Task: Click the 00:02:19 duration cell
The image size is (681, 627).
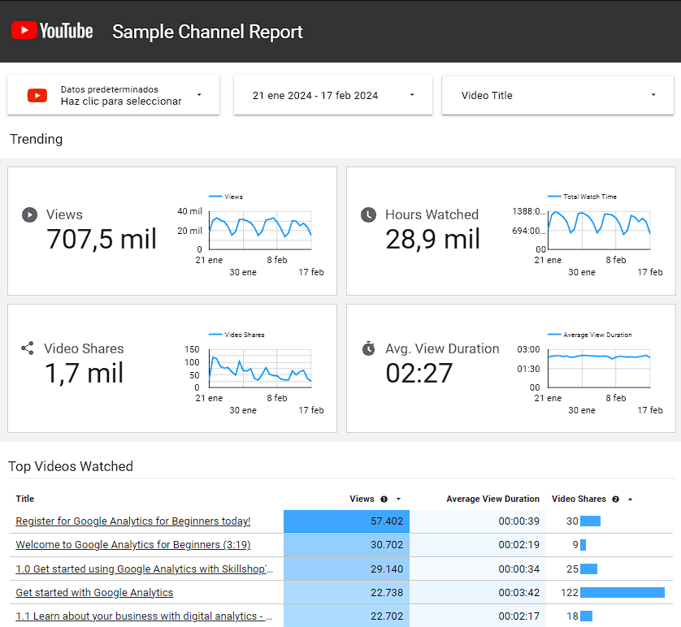Action: click(478, 544)
